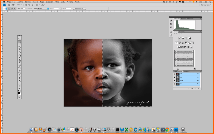Add a Levels adjustment from Ajustes panel
Screen dimensions: 214x134
tap(183, 38)
